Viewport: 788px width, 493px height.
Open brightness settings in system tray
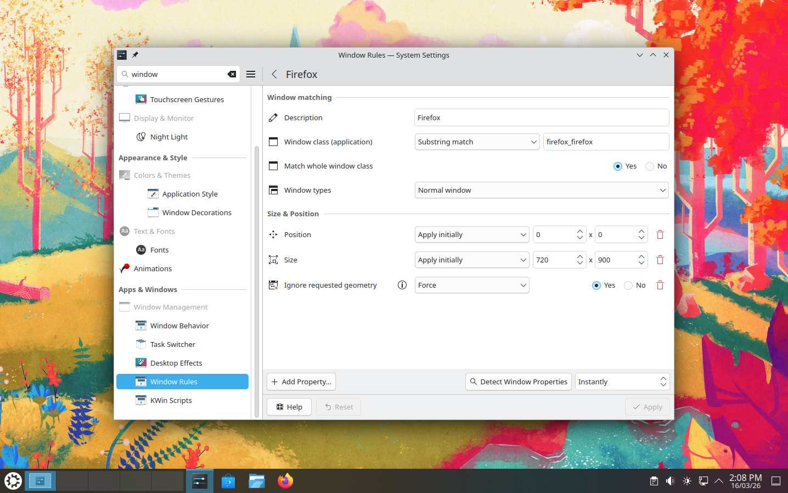pos(686,481)
